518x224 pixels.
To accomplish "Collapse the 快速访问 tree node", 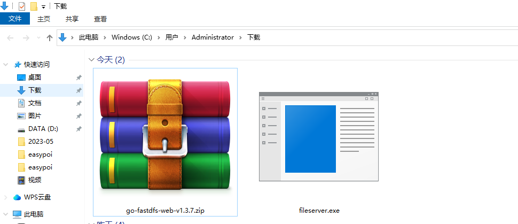I will (x=6, y=65).
